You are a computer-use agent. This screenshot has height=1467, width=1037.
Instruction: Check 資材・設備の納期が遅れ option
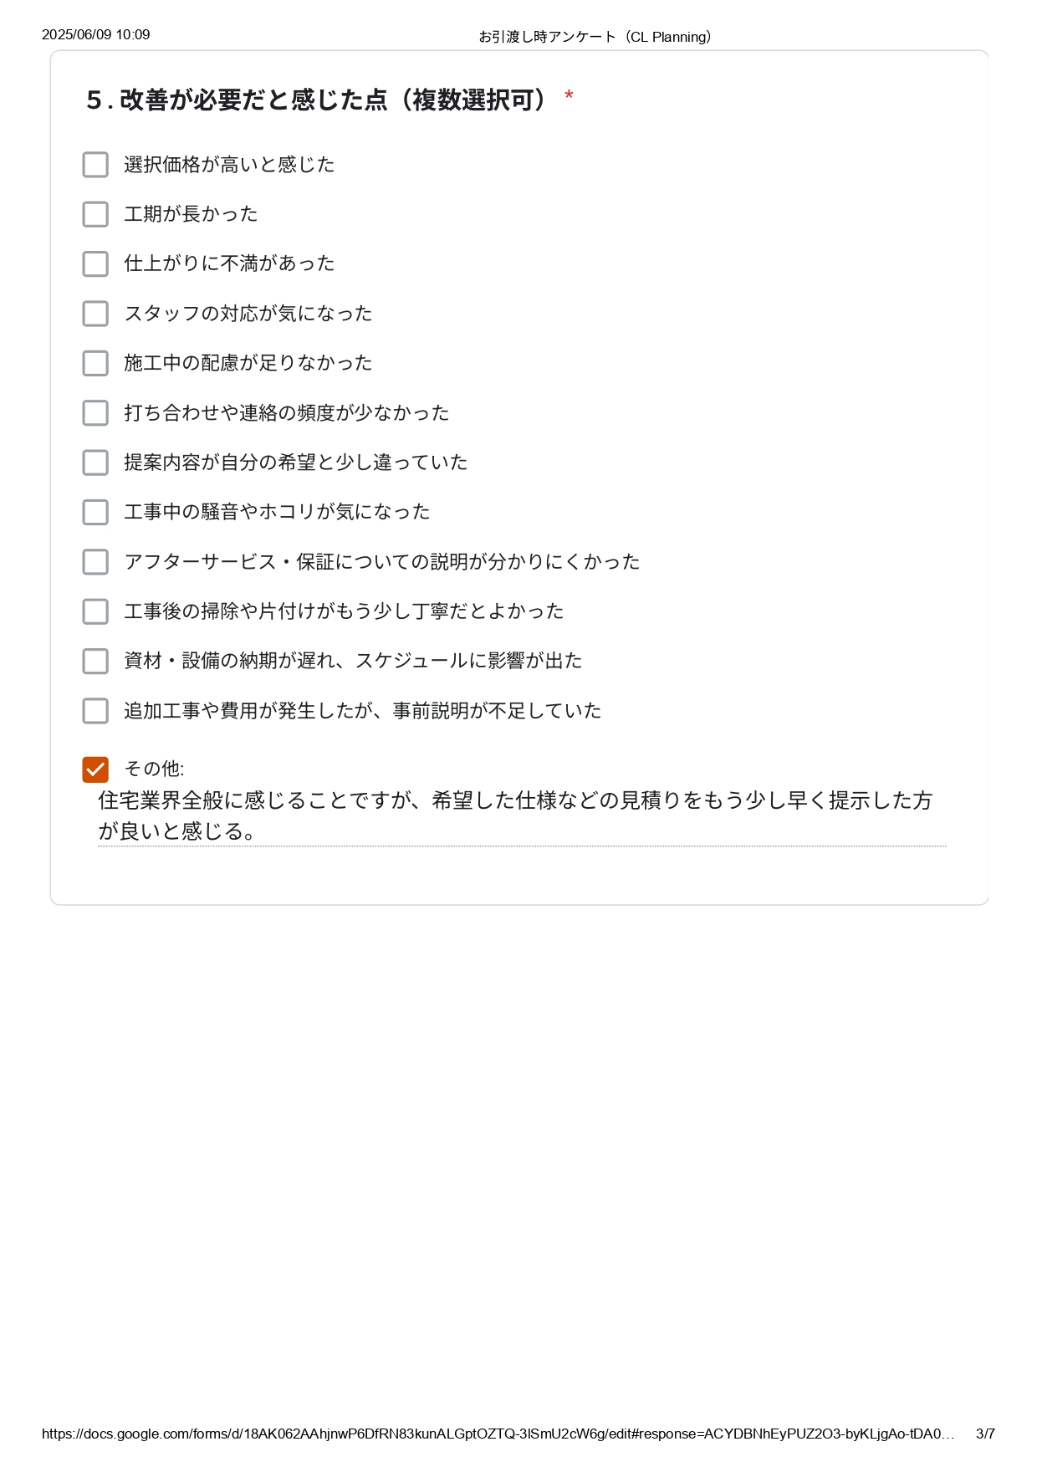point(95,661)
